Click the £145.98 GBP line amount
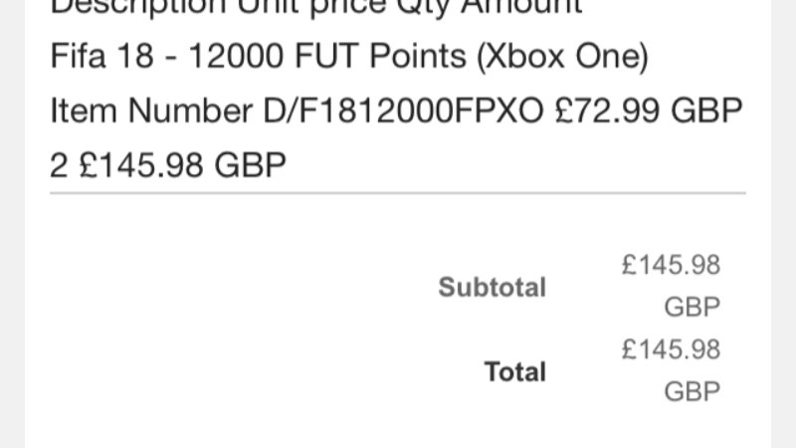This screenshot has height=448, width=796. (x=183, y=165)
